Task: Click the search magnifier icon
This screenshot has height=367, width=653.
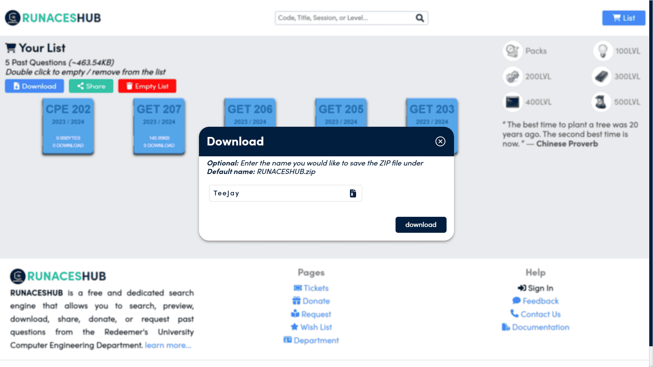Action: [420, 18]
